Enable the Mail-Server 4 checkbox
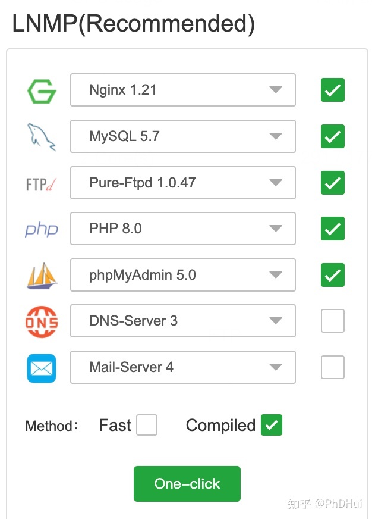372x519 pixels. coord(333,367)
